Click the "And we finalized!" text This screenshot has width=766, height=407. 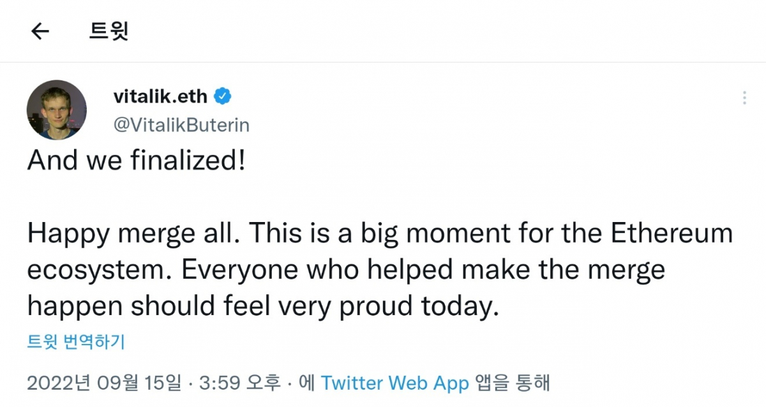(136, 162)
